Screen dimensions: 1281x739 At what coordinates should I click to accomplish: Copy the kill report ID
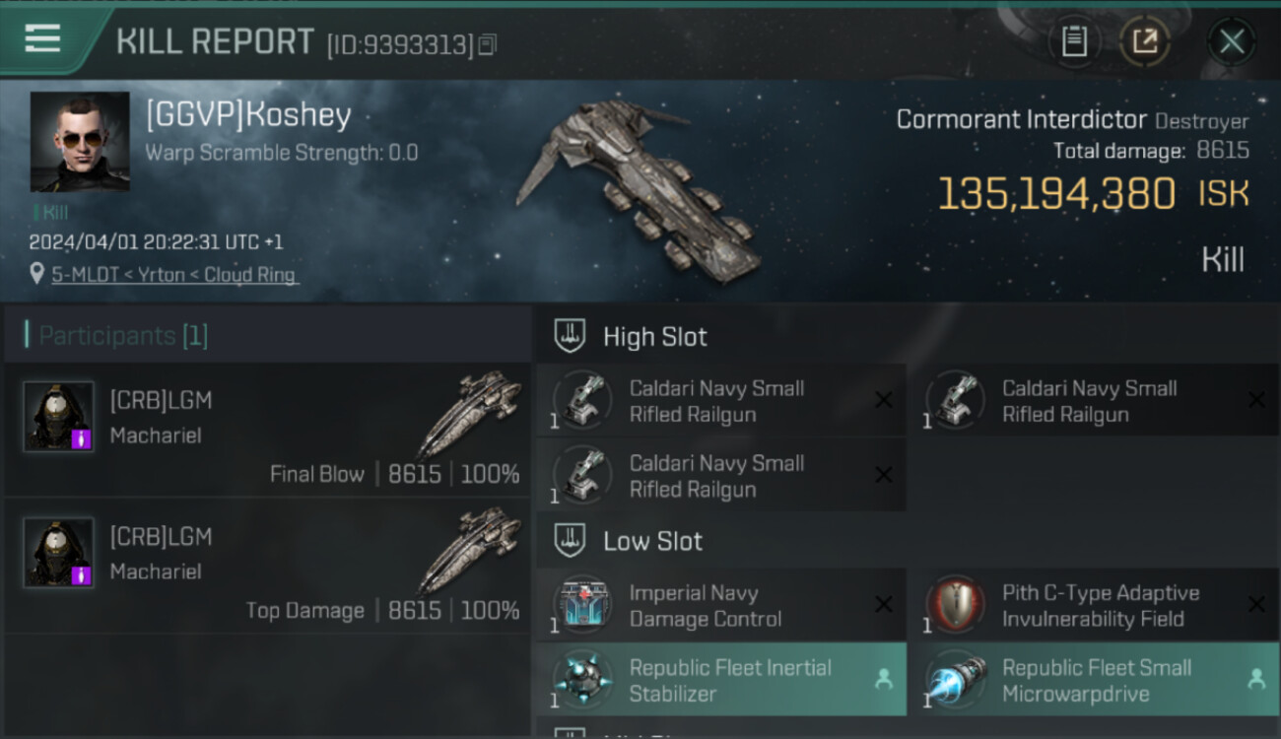click(488, 44)
